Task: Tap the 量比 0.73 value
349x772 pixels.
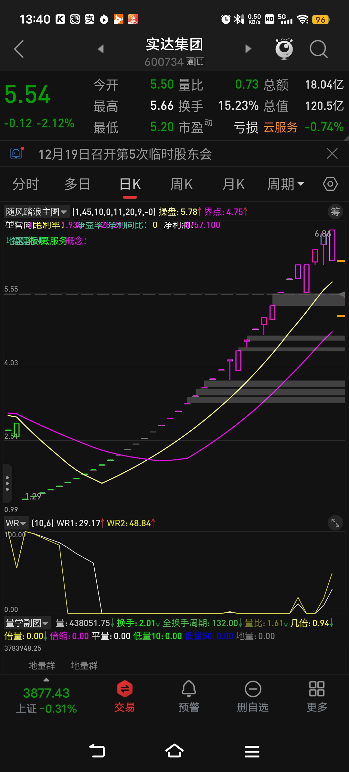Action: click(247, 84)
